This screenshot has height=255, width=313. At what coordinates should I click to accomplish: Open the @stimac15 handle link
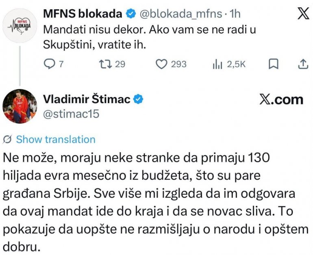click(71, 115)
